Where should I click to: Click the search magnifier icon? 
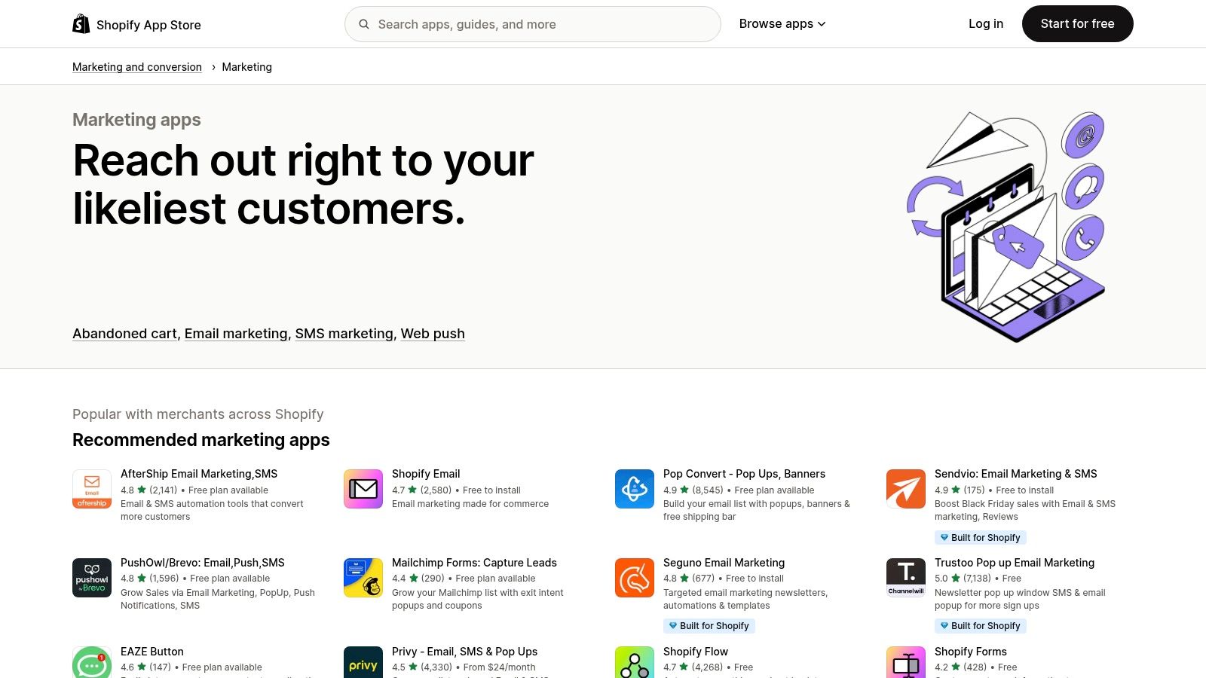365,23
